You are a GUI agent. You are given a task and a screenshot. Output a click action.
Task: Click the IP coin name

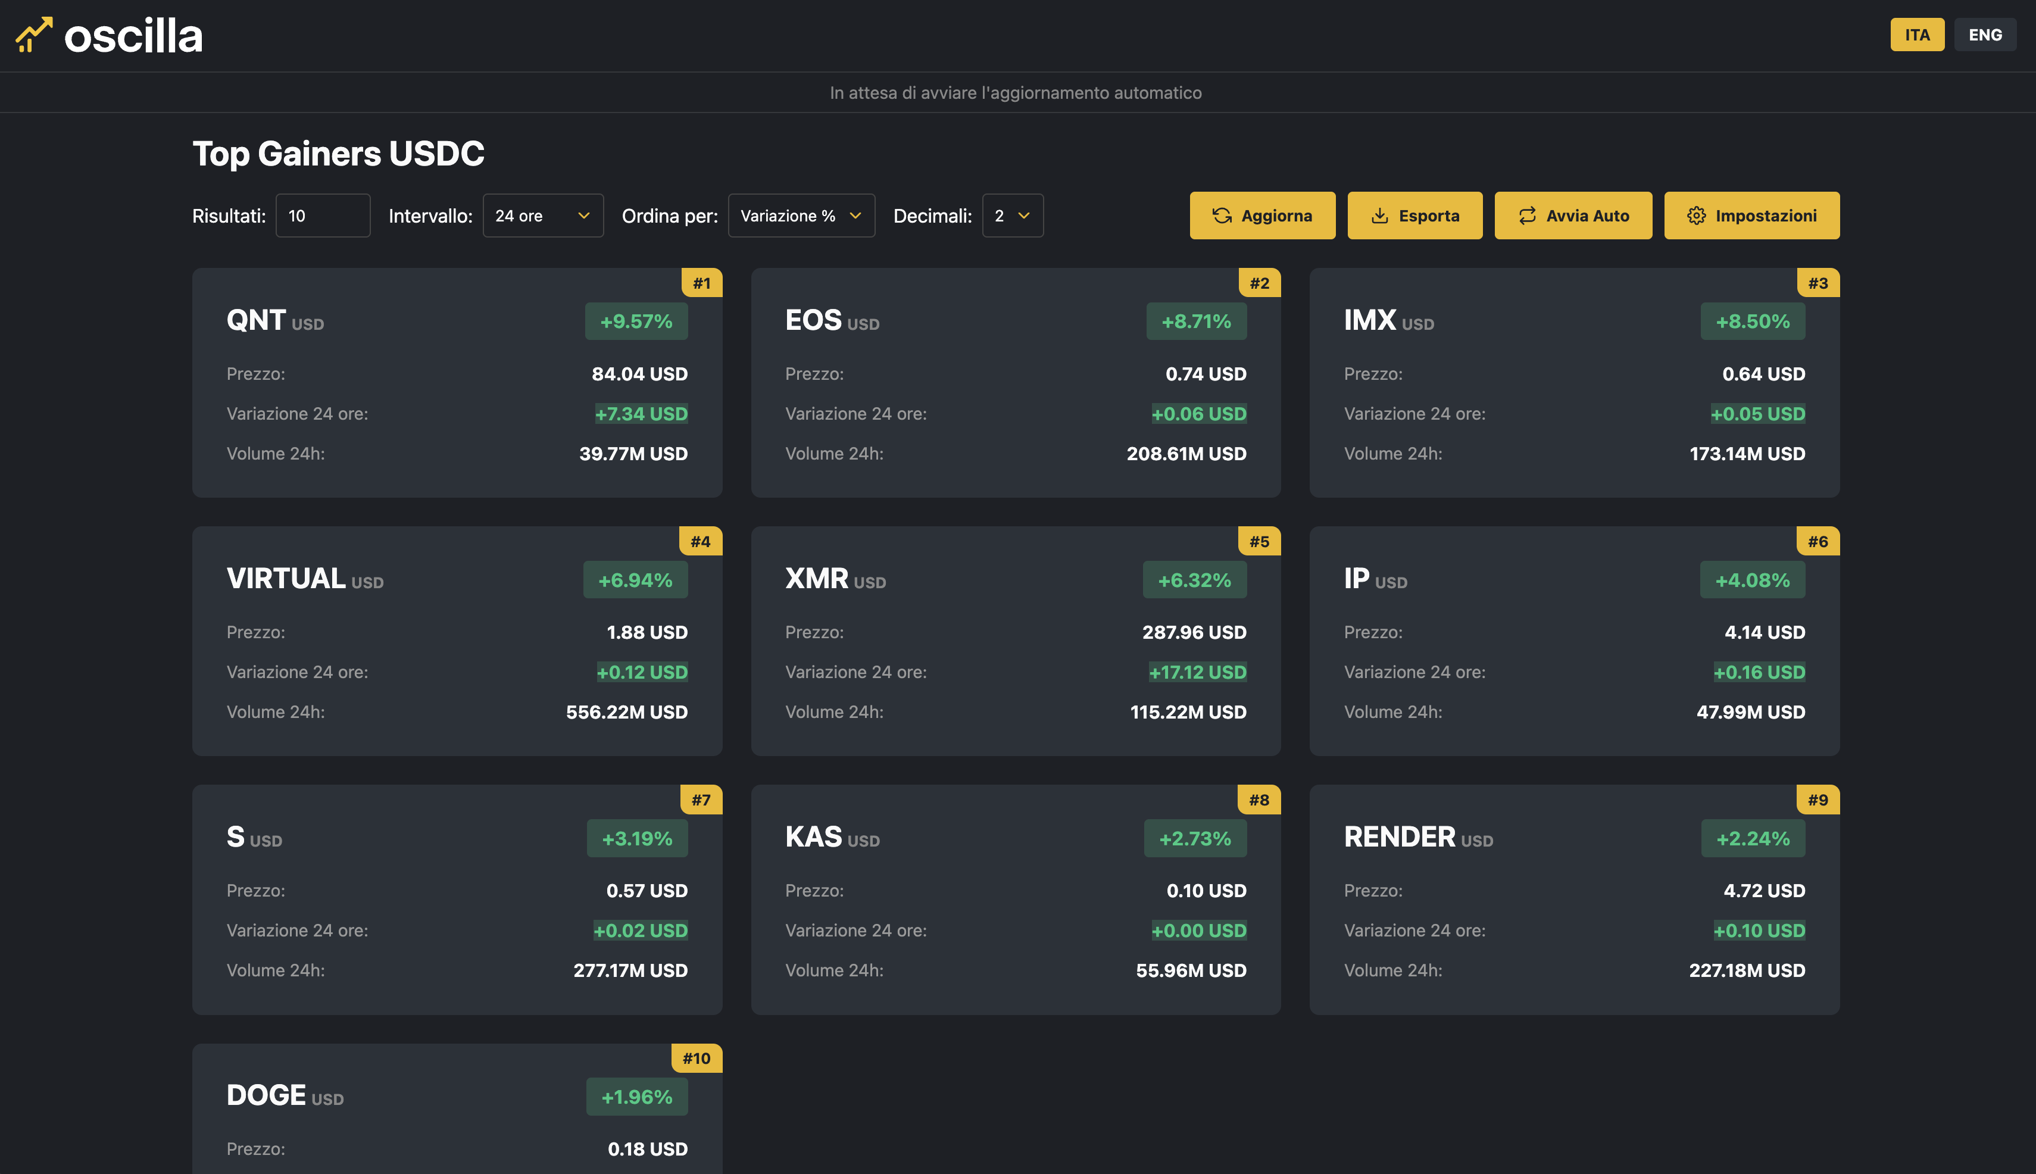coord(1356,578)
